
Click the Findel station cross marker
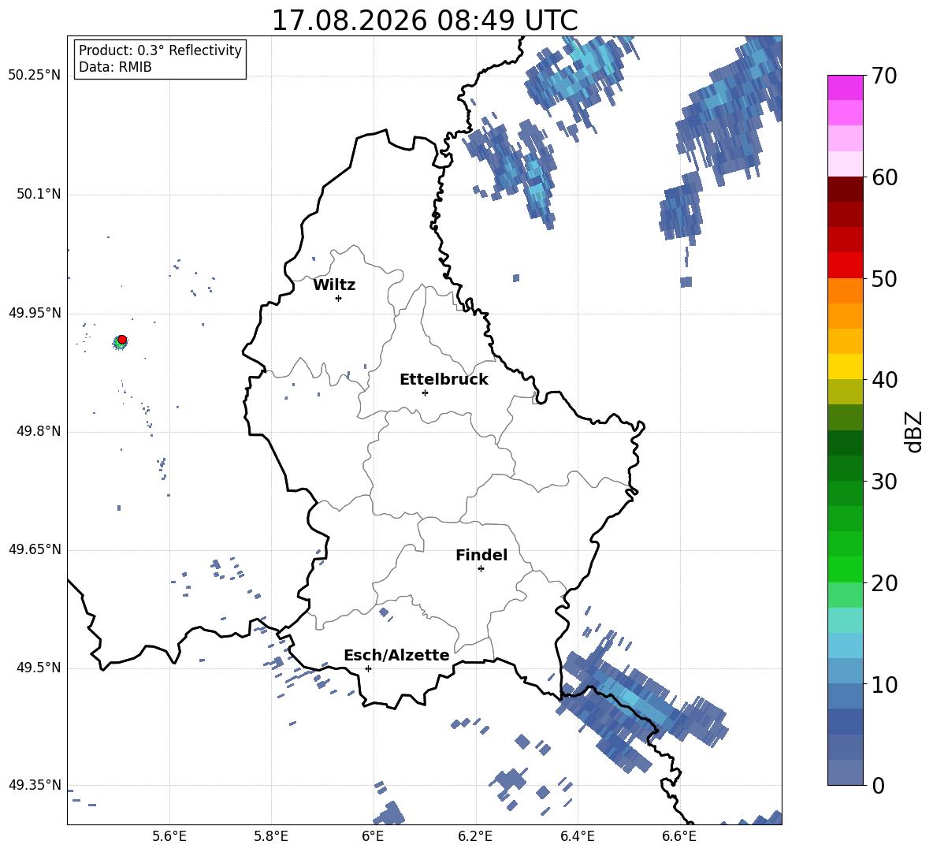pos(481,569)
